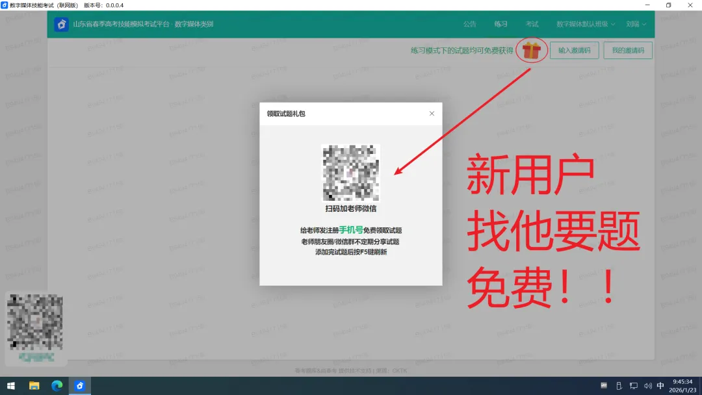
Task: Click the volume icon in system tray
Action: pyautogui.click(x=648, y=386)
